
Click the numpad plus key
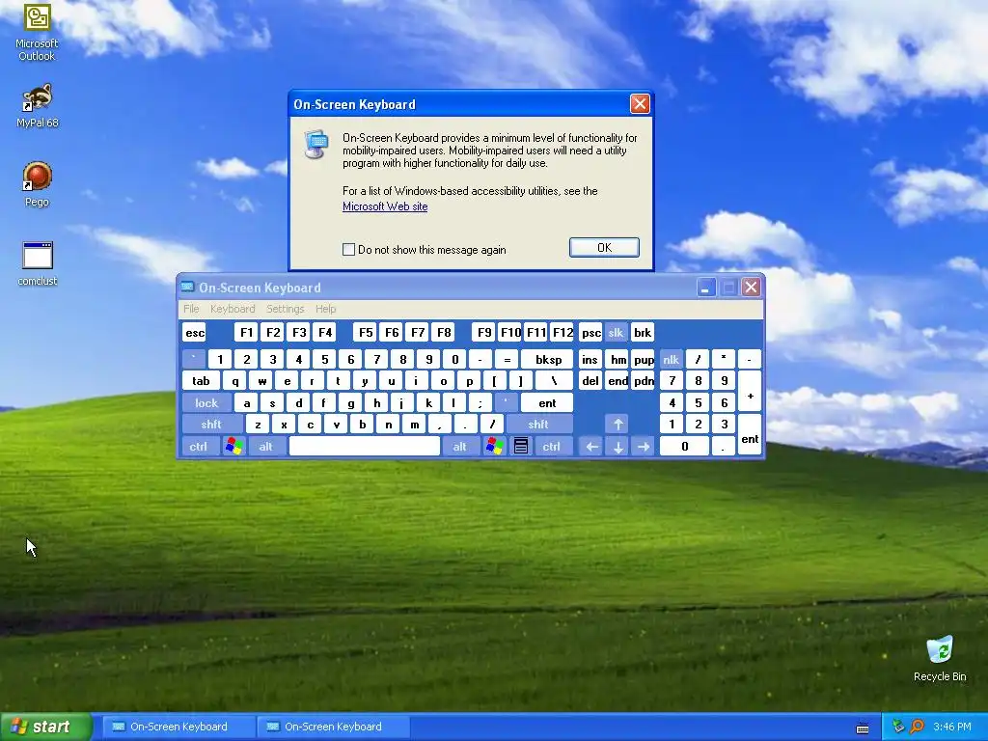tap(750, 392)
